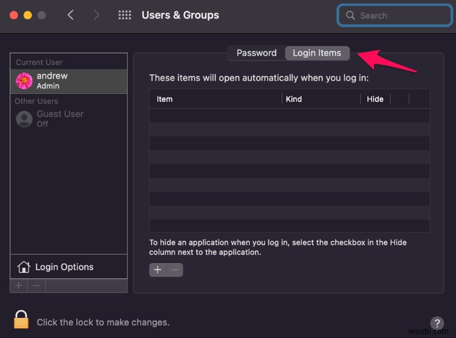Click the lock icon to make changes

(x=21, y=320)
